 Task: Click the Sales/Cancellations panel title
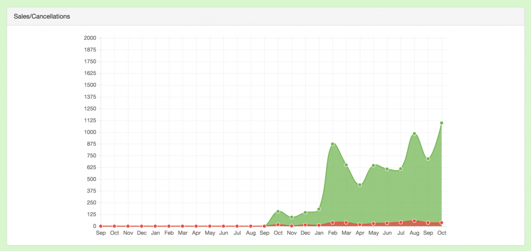click(x=41, y=16)
